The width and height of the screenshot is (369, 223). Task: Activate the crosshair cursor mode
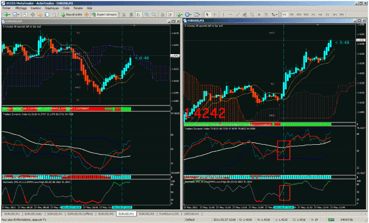pos(214,15)
